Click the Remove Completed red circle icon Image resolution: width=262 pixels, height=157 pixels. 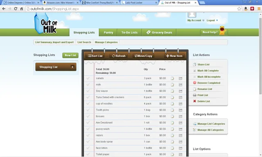[194, 83]
